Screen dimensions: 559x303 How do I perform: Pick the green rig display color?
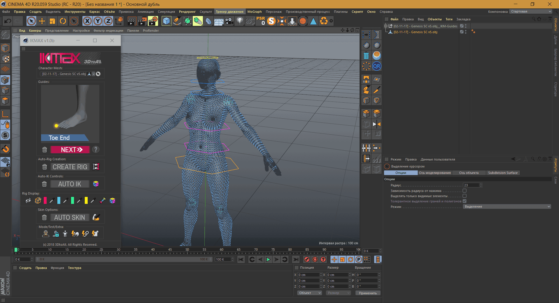(72, 200)
